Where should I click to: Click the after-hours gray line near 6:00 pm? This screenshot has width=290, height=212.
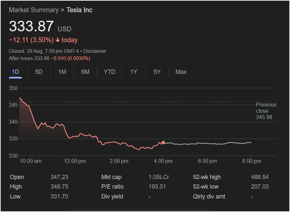(207, 143)
